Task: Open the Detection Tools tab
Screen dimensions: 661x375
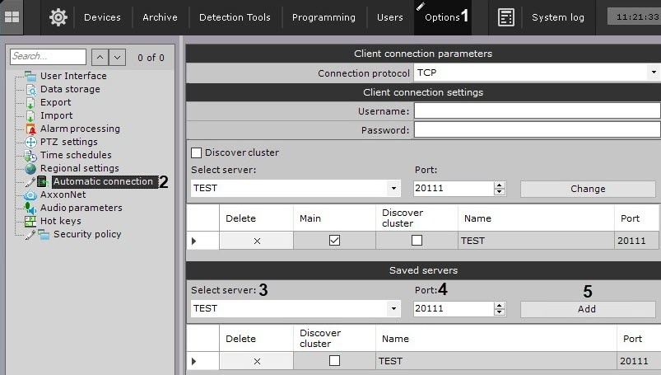Action: (235, 17)
